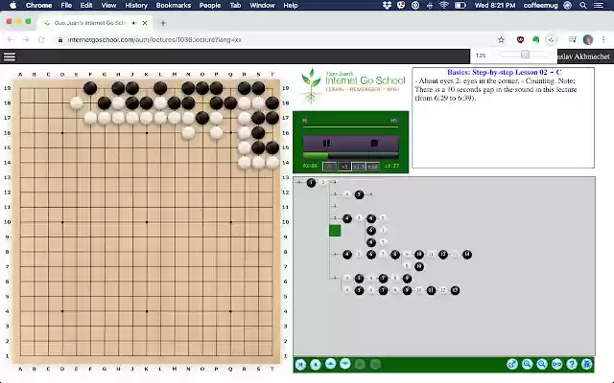The height and width of the screenshot is (383, 614).
Task: Go to previous variation with up arrow
Action: pyautogui.click(x=330, y=364)
